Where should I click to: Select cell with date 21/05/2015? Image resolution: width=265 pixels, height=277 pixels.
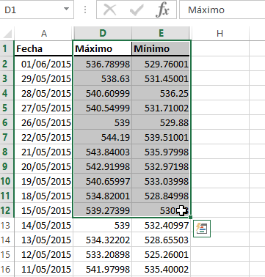(x=44, y=152)
